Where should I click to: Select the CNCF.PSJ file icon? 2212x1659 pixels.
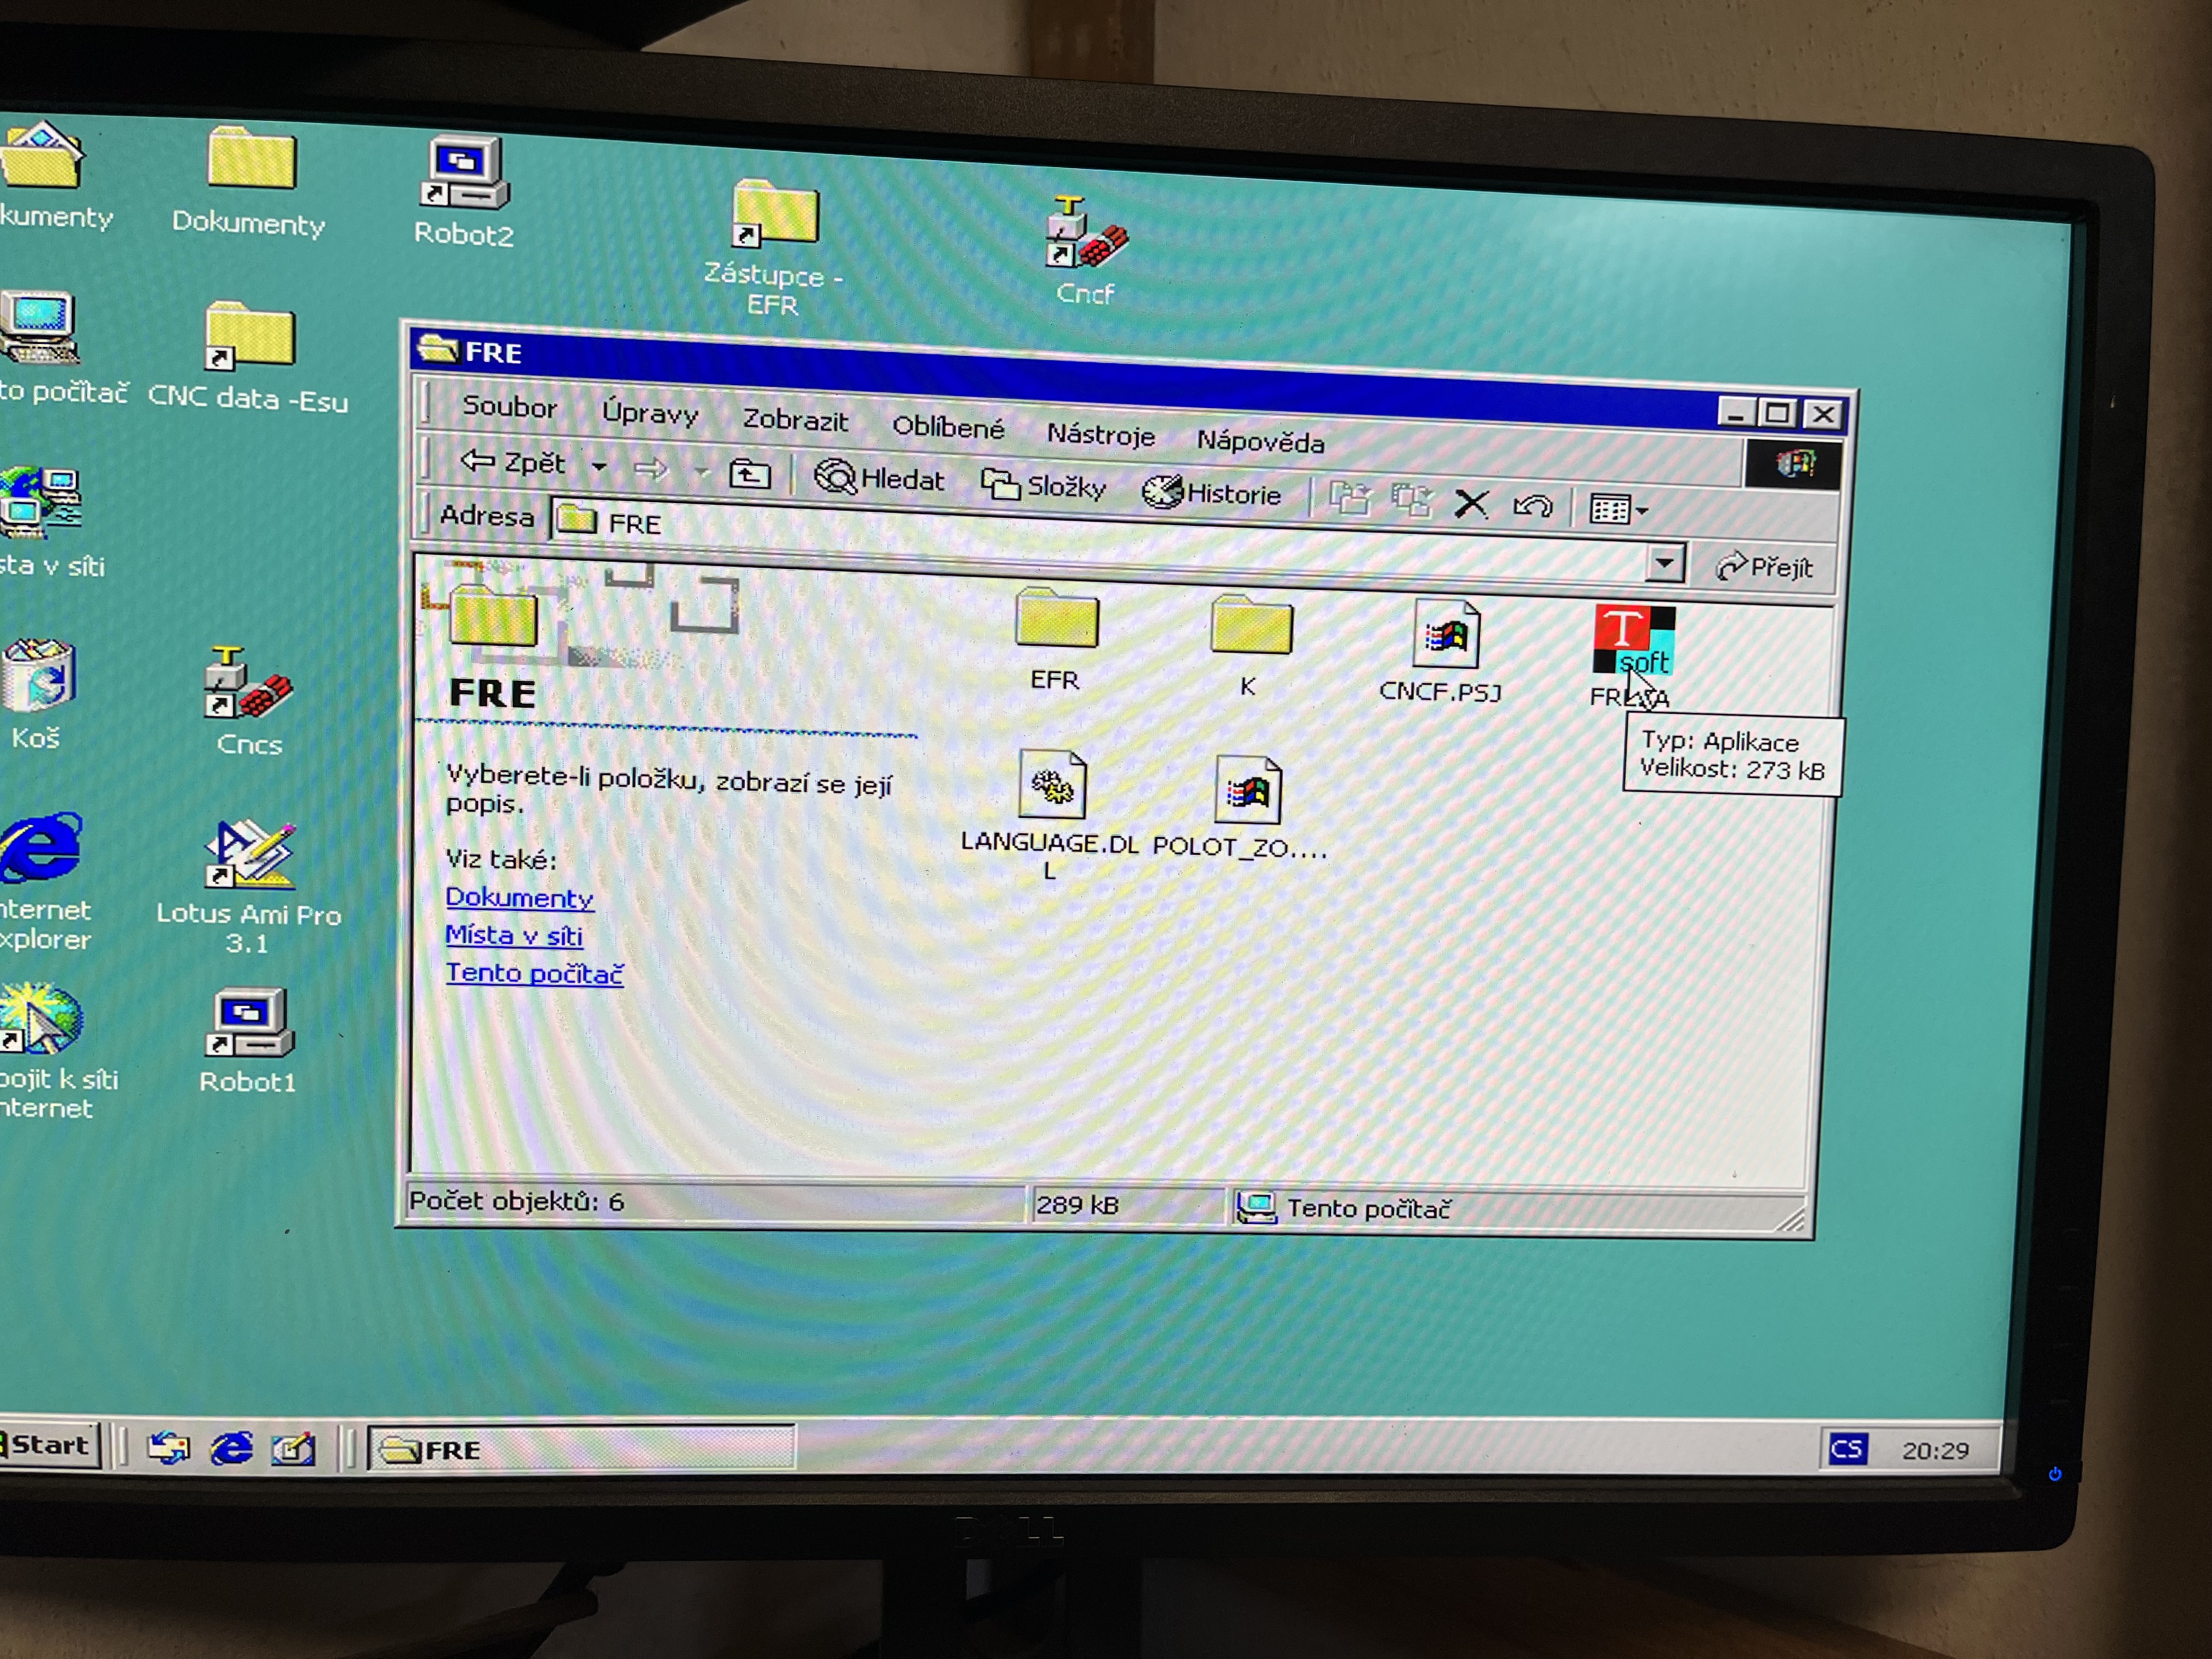[1445, 636]
